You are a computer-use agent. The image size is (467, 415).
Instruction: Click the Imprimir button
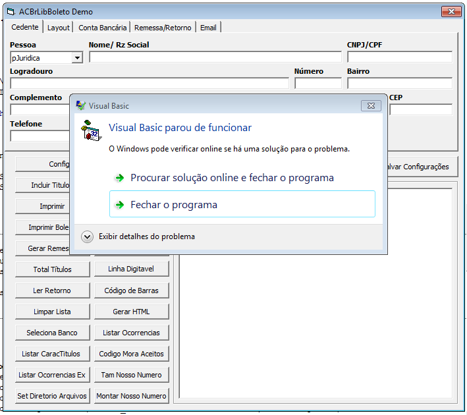42,206
